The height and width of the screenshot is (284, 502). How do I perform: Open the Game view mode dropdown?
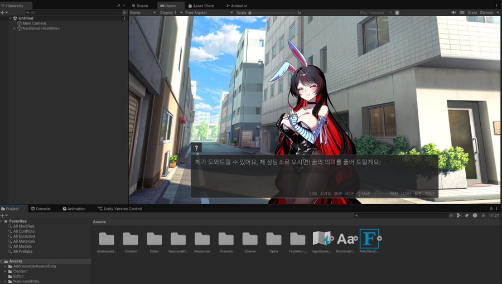tap(143, 12)
